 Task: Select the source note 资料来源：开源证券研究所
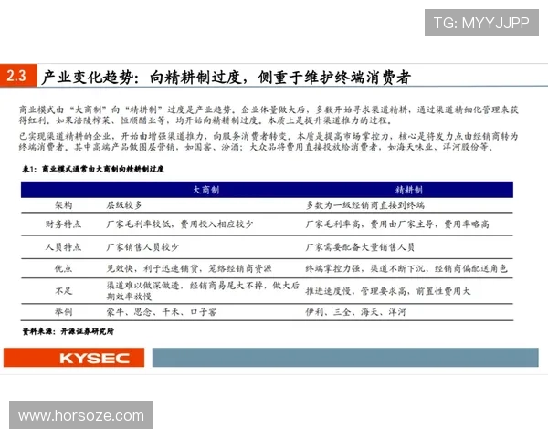(68, 331)
